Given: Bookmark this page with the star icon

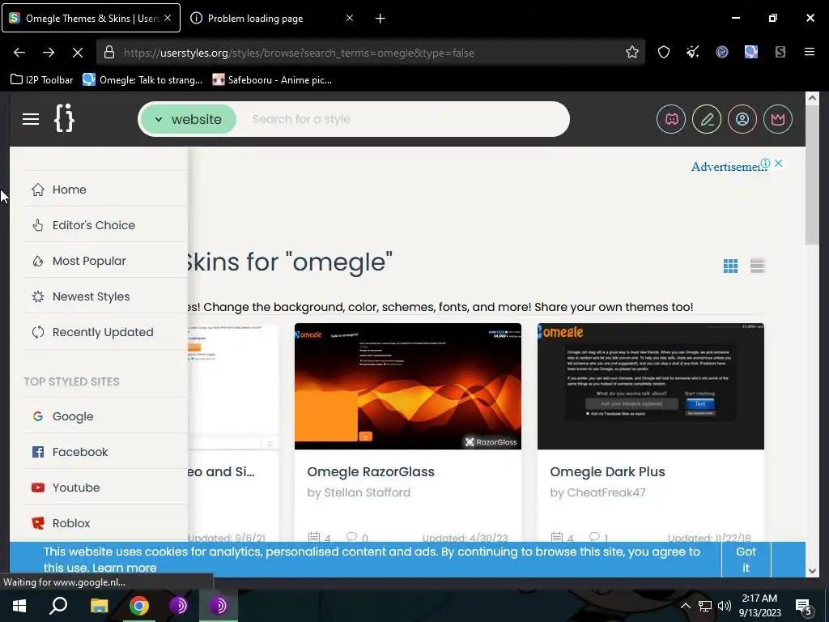Looking at the screenshot, I should click(x=631, y=52).
